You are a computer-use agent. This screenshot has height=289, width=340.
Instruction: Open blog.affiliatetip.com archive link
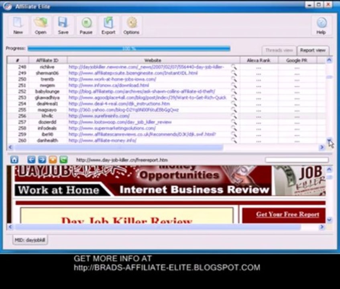142,92
